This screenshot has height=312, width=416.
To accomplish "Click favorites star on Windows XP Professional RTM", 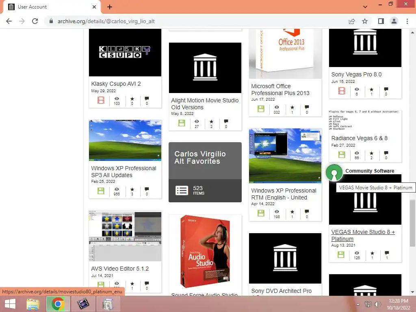I will [x=292, y=212].
